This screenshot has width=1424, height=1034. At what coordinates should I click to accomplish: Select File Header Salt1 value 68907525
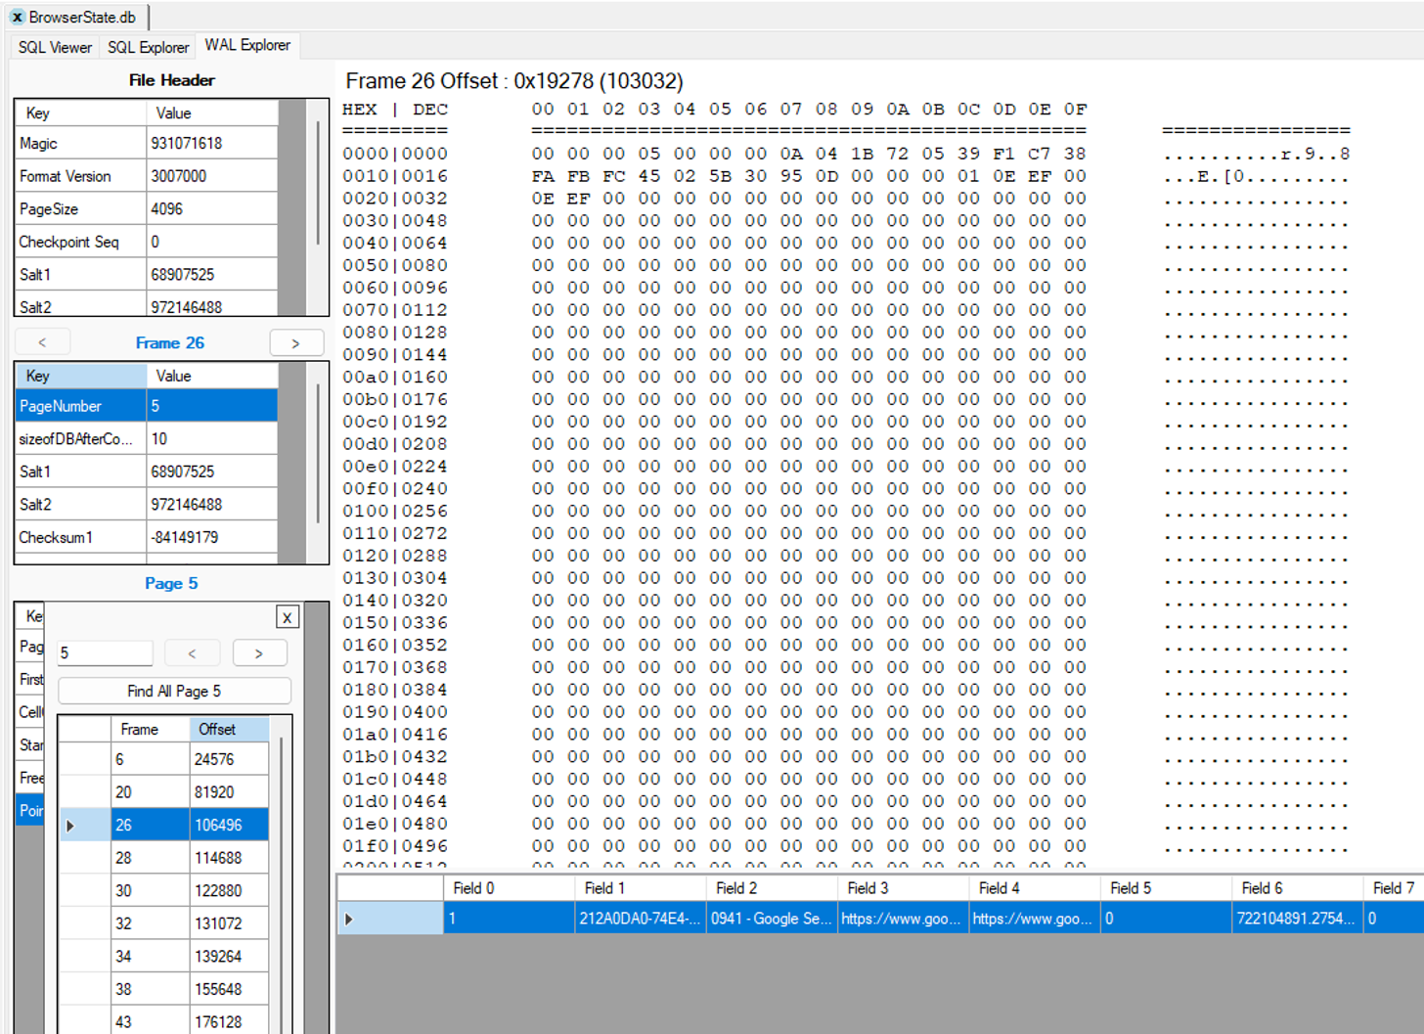point(212,275)
